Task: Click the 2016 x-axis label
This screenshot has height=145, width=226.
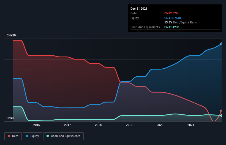Action: coord(37,125)
